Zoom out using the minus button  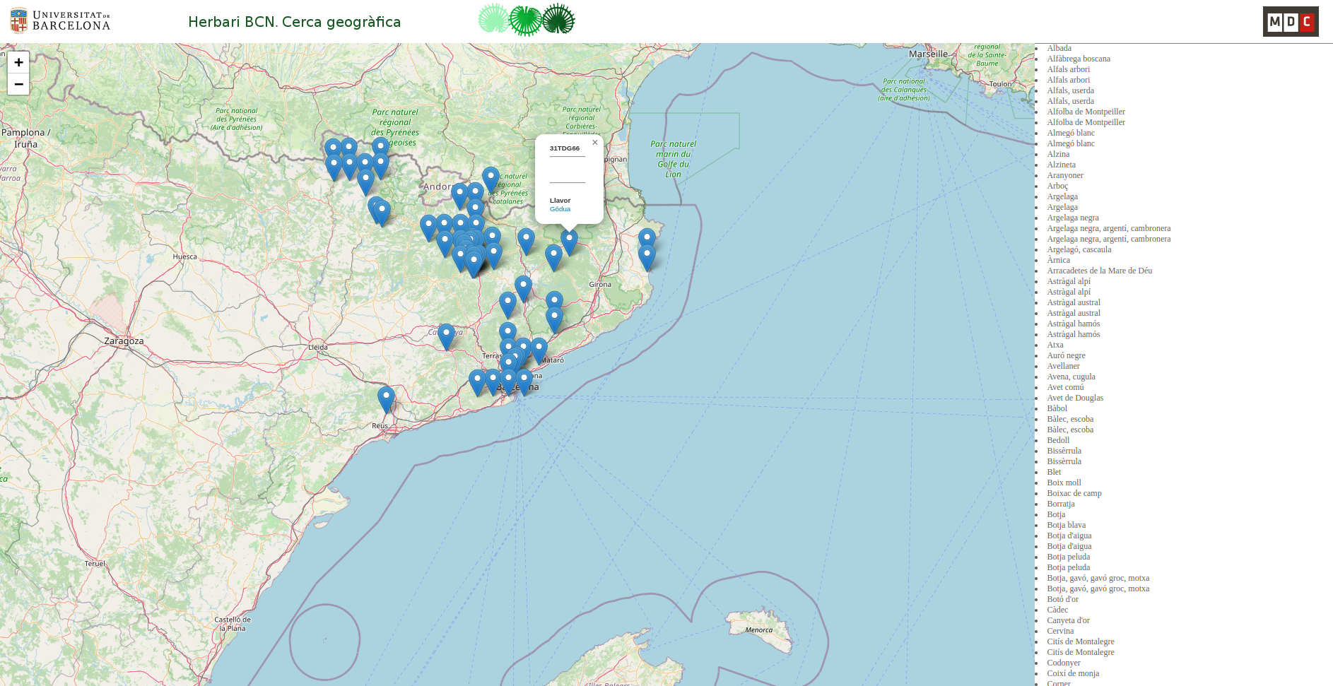pyautogui.click(x=18, y=84)
